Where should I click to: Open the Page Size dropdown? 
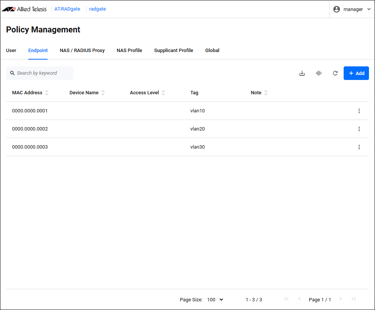pyautogui.click(x=215, y=299)
